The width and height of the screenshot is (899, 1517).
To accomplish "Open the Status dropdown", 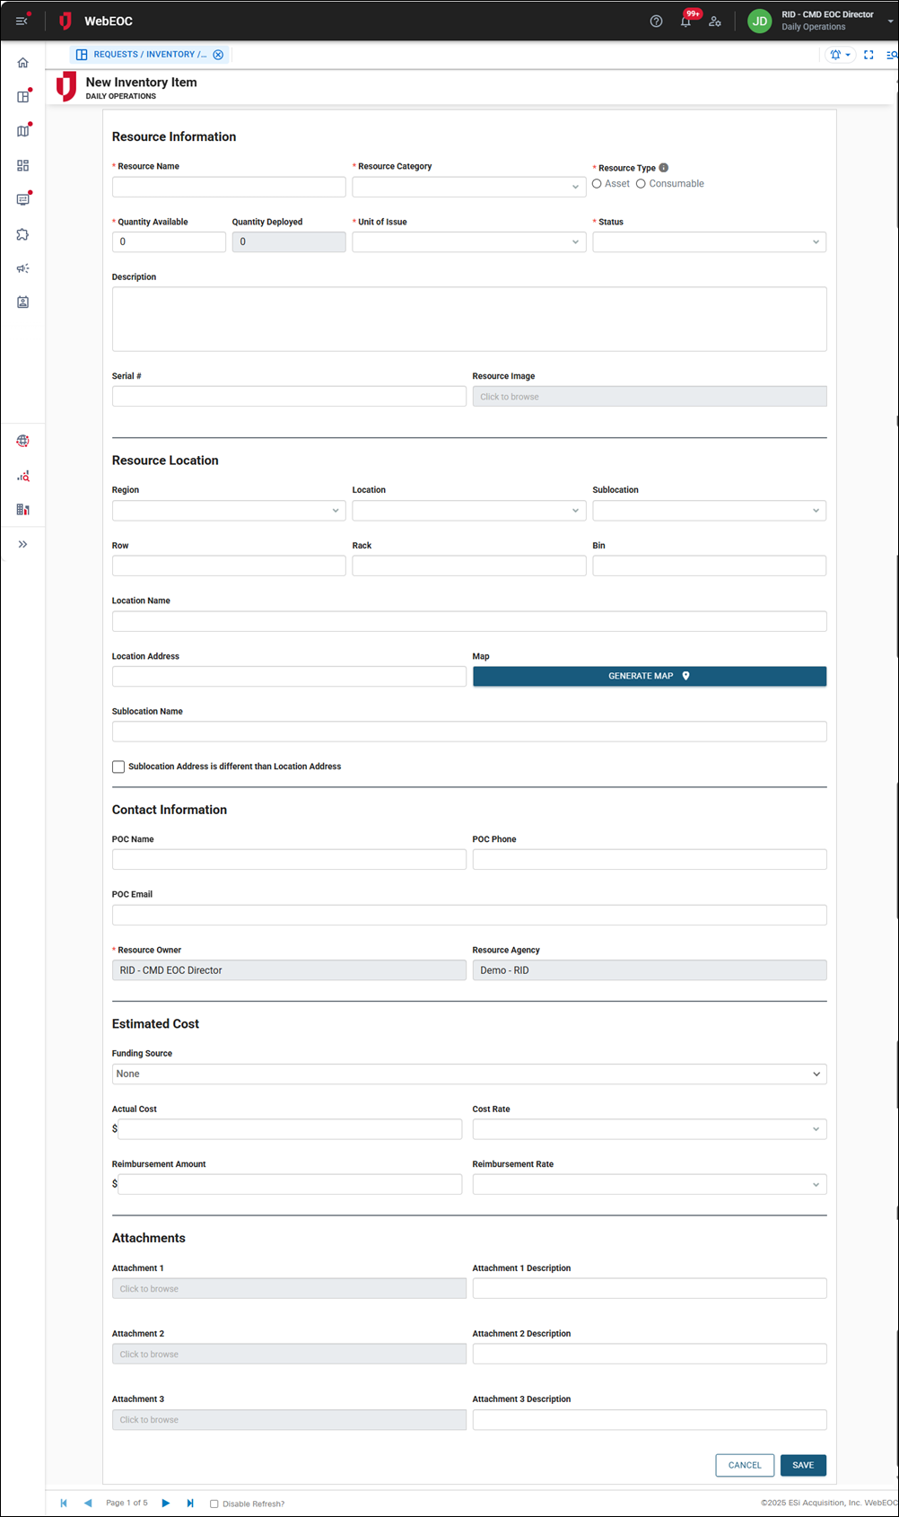I will 709,241.
